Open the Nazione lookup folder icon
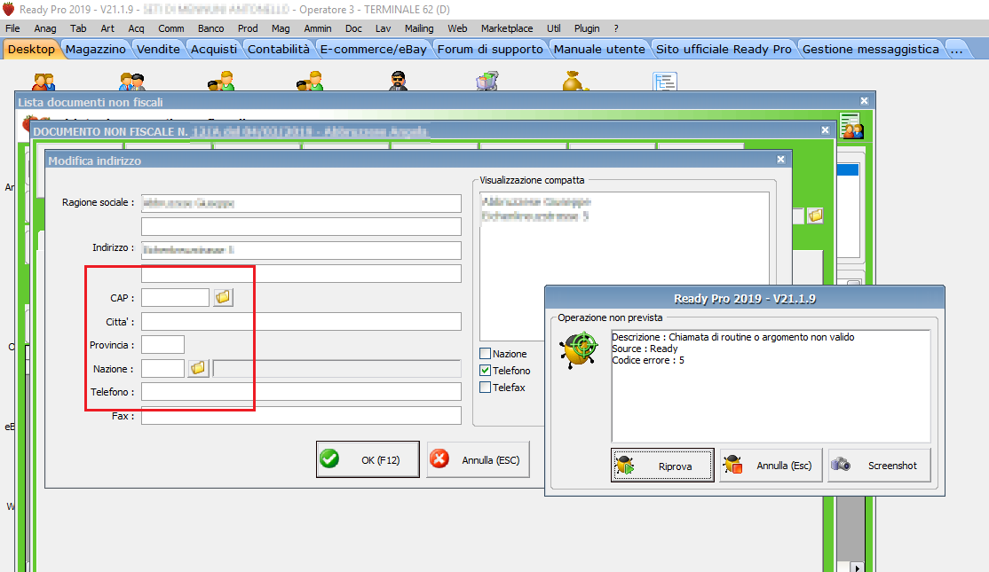This screenshot has height=572, width=989. coord(198,368)
